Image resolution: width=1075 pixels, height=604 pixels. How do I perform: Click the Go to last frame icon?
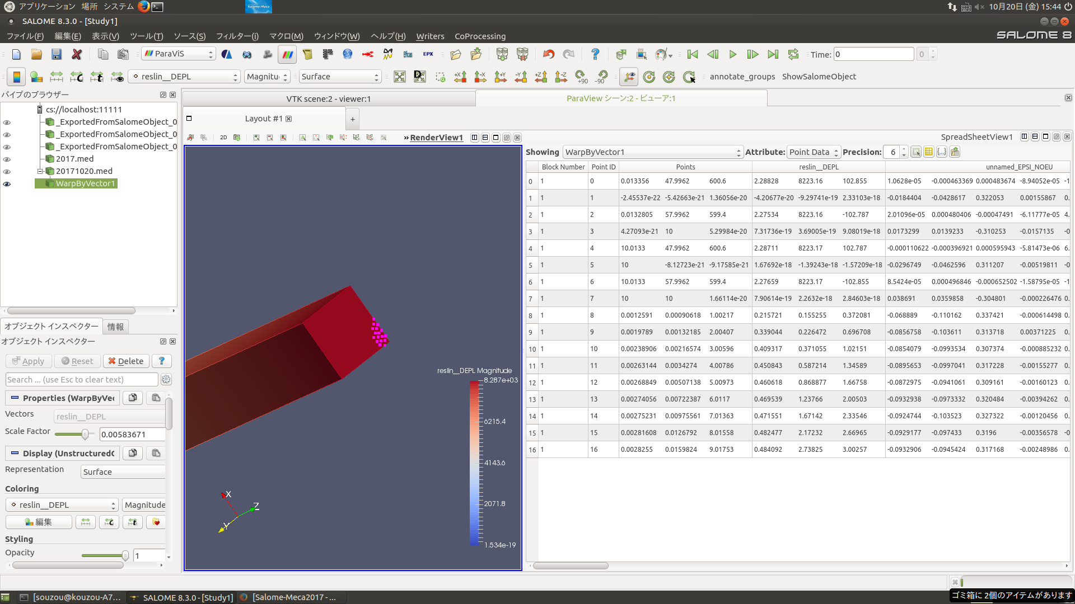click(x=773, y=54)
